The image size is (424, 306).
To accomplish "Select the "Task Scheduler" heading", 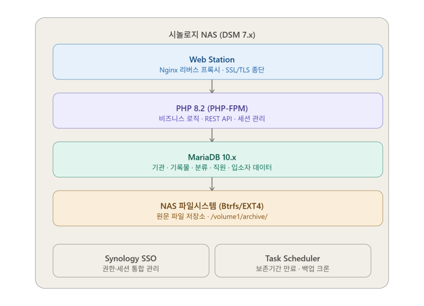I will coord(293,258).
